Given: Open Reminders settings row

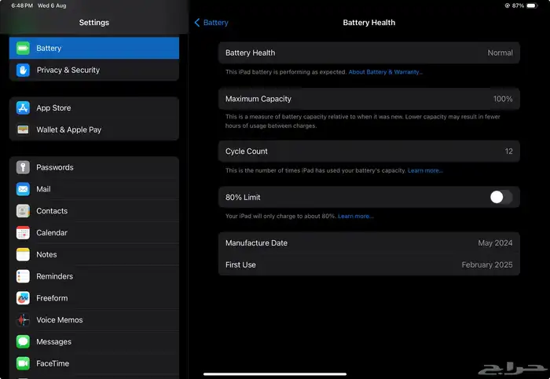Looking at the screenshot, I should (94, 276).
